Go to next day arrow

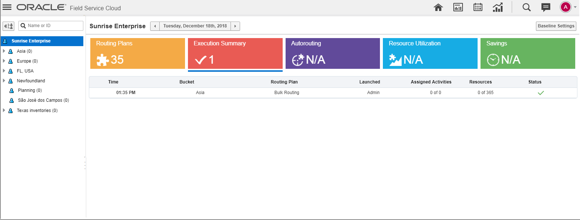tap(235, 26)
